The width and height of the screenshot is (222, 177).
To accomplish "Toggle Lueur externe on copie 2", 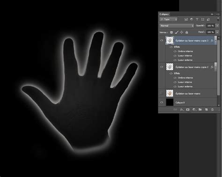I will click(x=175, y=87).
